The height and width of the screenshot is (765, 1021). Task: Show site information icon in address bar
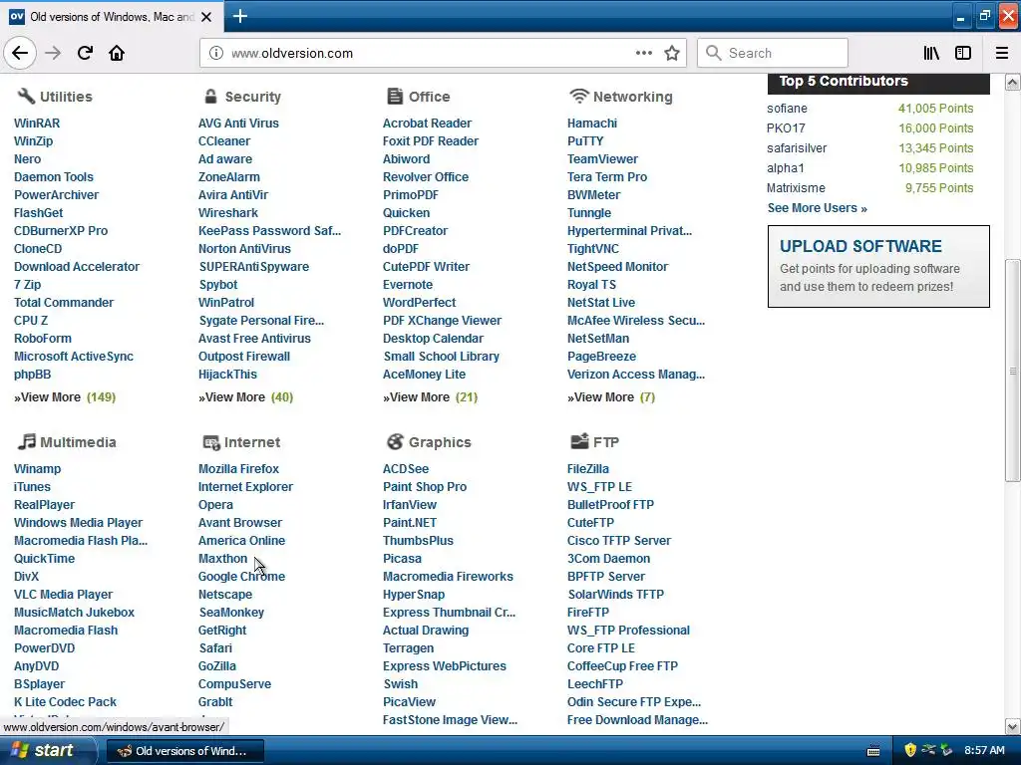[216, 53]
